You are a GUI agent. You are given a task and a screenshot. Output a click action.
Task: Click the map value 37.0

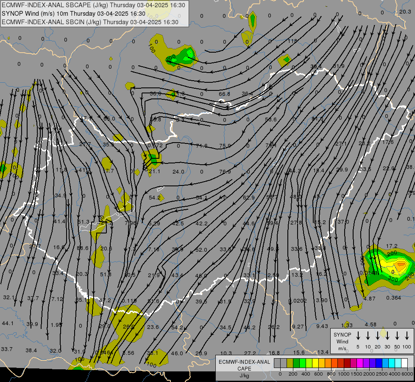tap(343, 222)
